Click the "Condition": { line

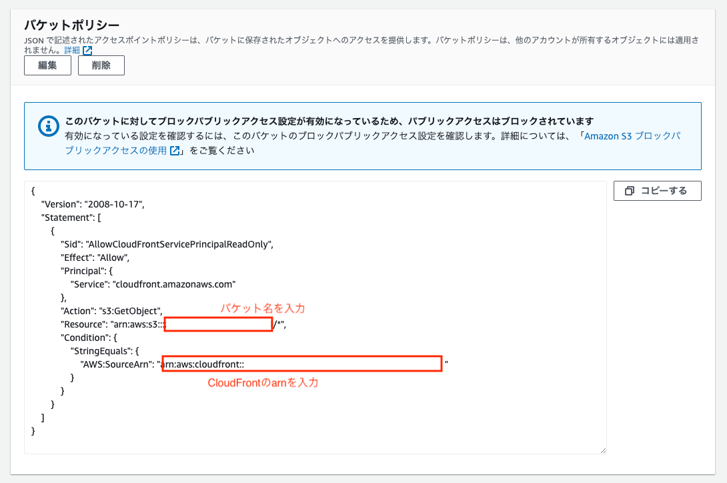click(x=89, y=338)
